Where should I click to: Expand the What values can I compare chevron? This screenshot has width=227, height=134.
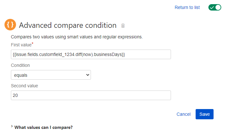(x=12, y=126)
